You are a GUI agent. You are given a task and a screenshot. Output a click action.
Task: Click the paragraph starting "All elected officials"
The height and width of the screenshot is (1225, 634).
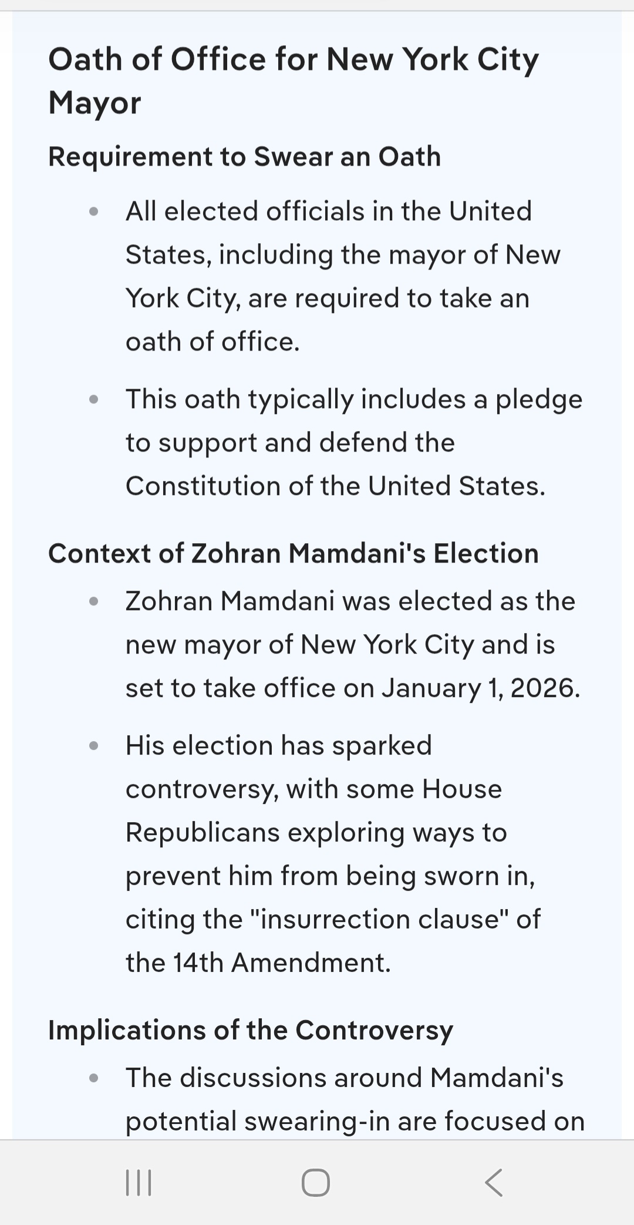343,276
